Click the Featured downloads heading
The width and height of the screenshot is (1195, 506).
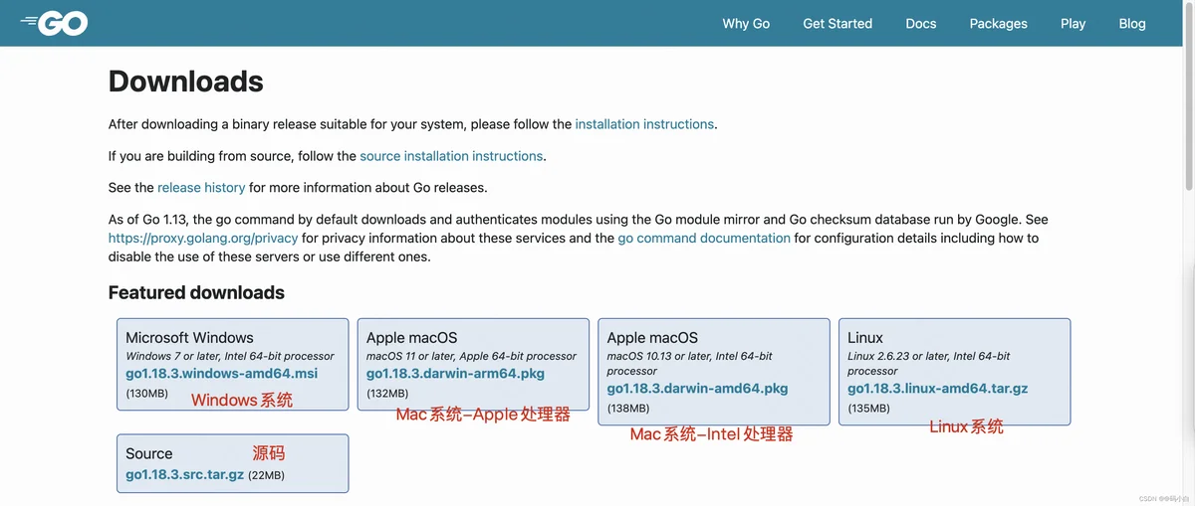[x=196, y=292]
